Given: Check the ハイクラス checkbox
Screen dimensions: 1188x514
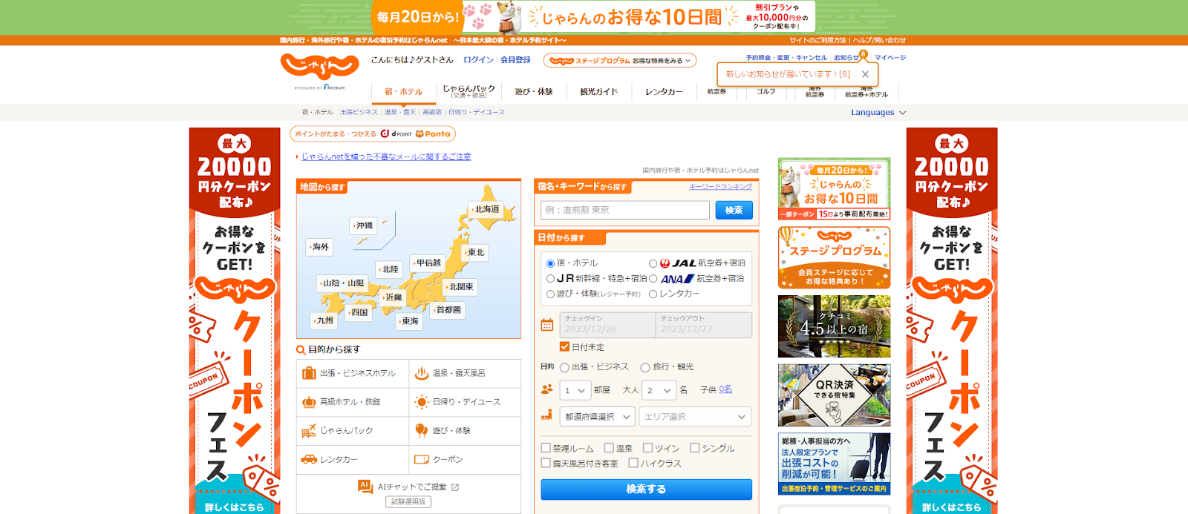Looking at the screenshot, I should coord(633,463).
